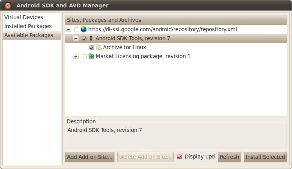Click the folder icon for Archive for Linux
The width and height of the screenshot is (292, 169).
[99, 47]
